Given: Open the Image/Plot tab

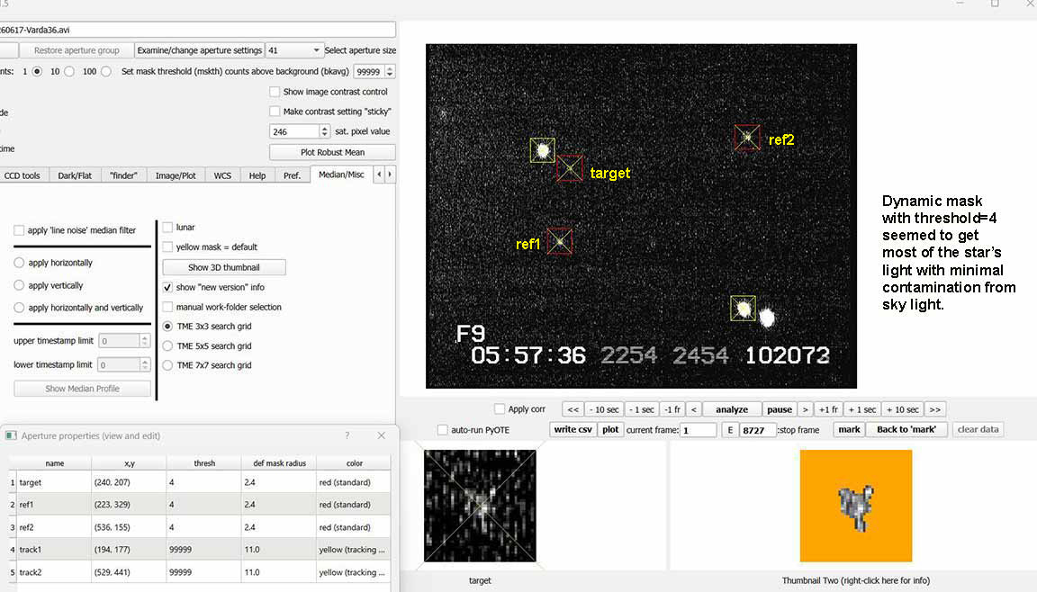Looking at the screenshot, I should [176, 175].
